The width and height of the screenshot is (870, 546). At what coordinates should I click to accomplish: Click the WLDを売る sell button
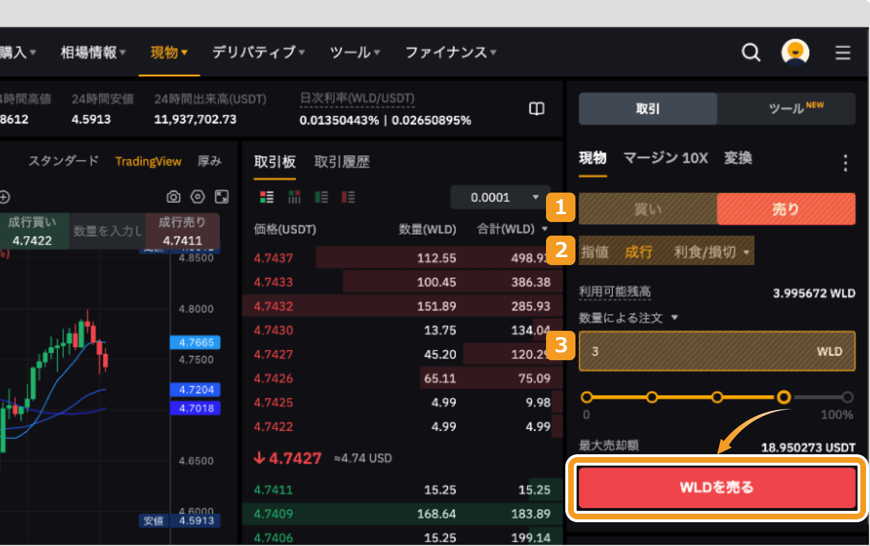[x=717, y=488]
